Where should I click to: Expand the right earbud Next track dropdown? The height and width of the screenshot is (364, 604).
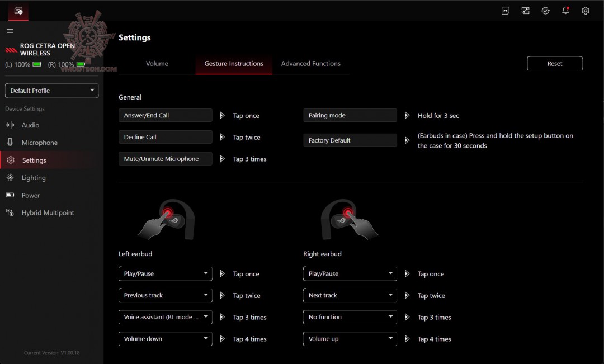tap(350, 295)
